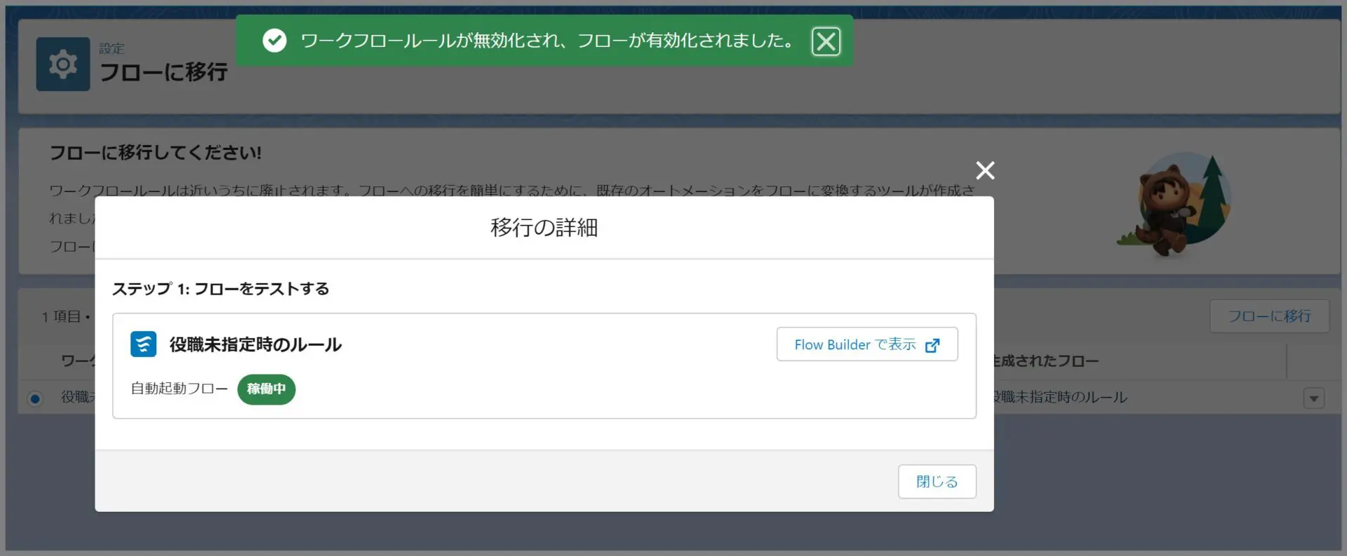Image resolution: width=1347 pixels, height=556 pixels.
Task: Click the 自動起動フロー label
Action: click(179, 388)
